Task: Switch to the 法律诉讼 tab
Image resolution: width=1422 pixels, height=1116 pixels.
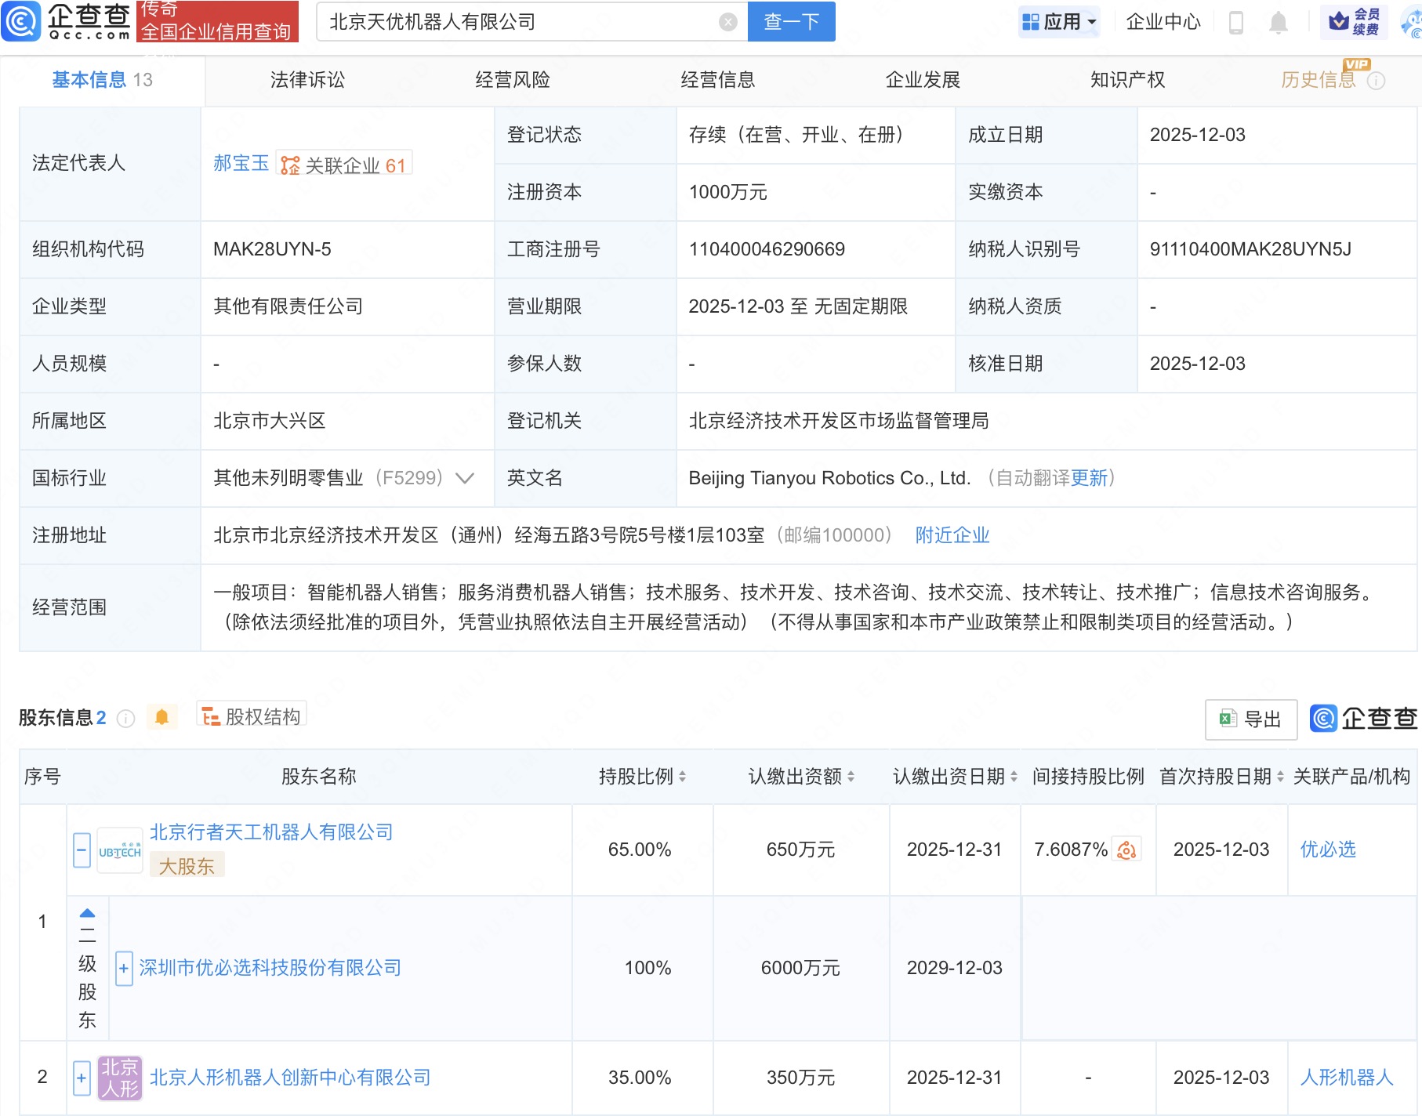Action: pos(307,80)
